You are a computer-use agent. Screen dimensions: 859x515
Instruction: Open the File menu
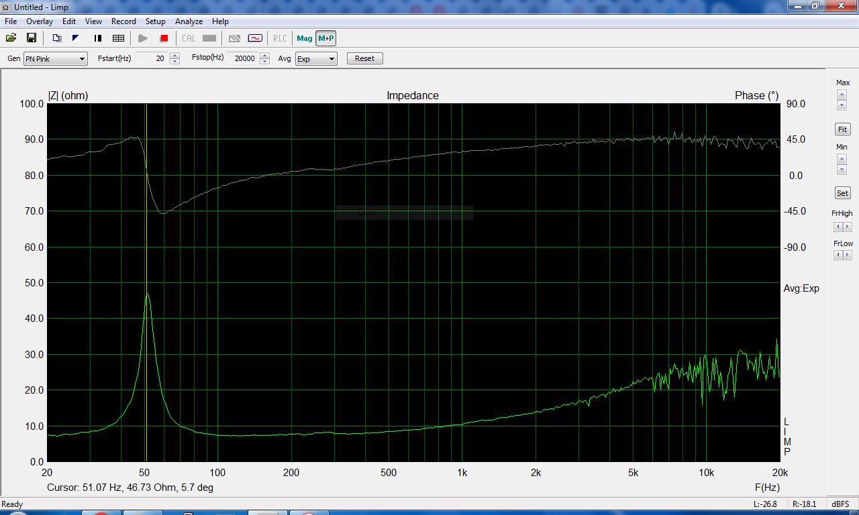[x=11, y=21]
